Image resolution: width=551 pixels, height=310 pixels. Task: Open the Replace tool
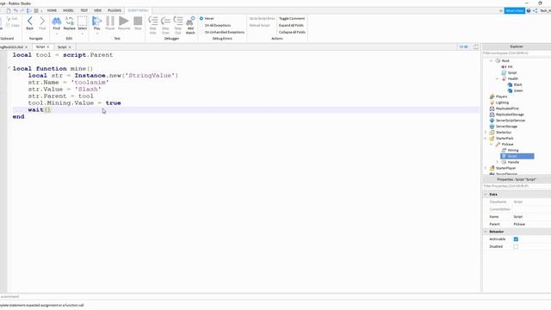[x=69, y=23]
